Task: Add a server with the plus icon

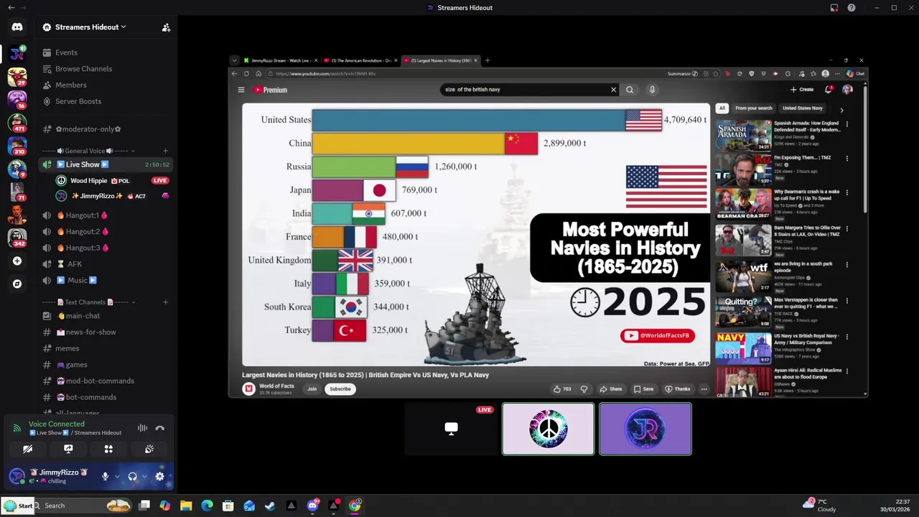Action: click(x=17, y=261)
